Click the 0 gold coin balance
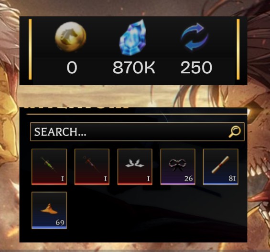This screenshot has width=270, height=252. click(72, 68)
